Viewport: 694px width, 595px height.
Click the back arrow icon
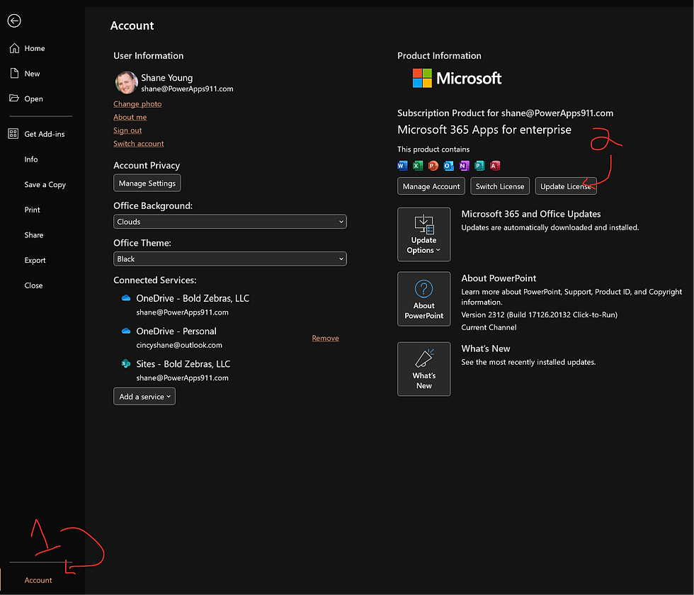coord(14,21)
